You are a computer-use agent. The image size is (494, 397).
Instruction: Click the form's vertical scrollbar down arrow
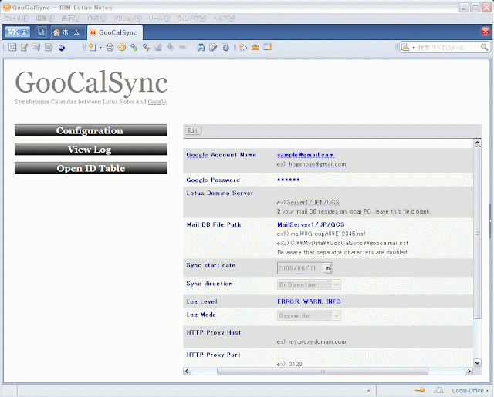pyautogui.click(x=477, y=363)
